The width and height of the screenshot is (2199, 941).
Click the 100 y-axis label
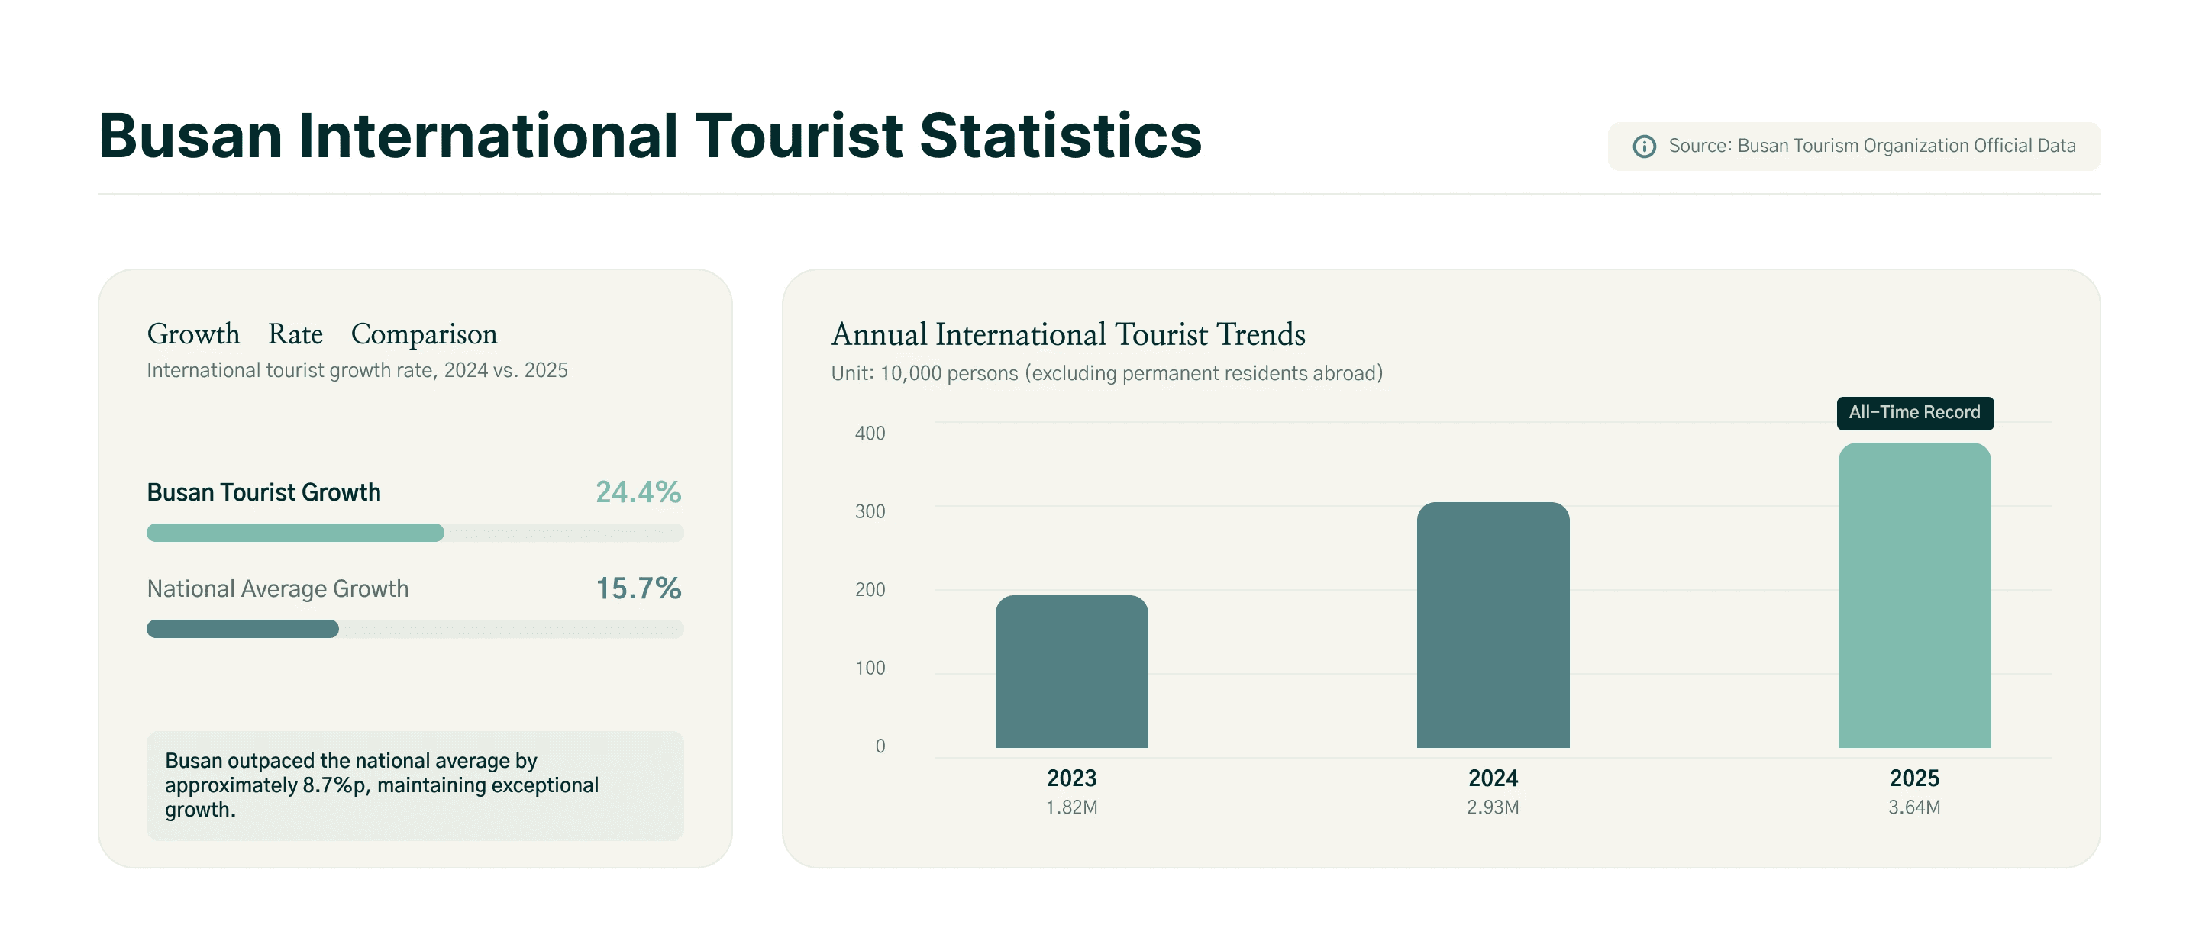click(x=870, y=668)
